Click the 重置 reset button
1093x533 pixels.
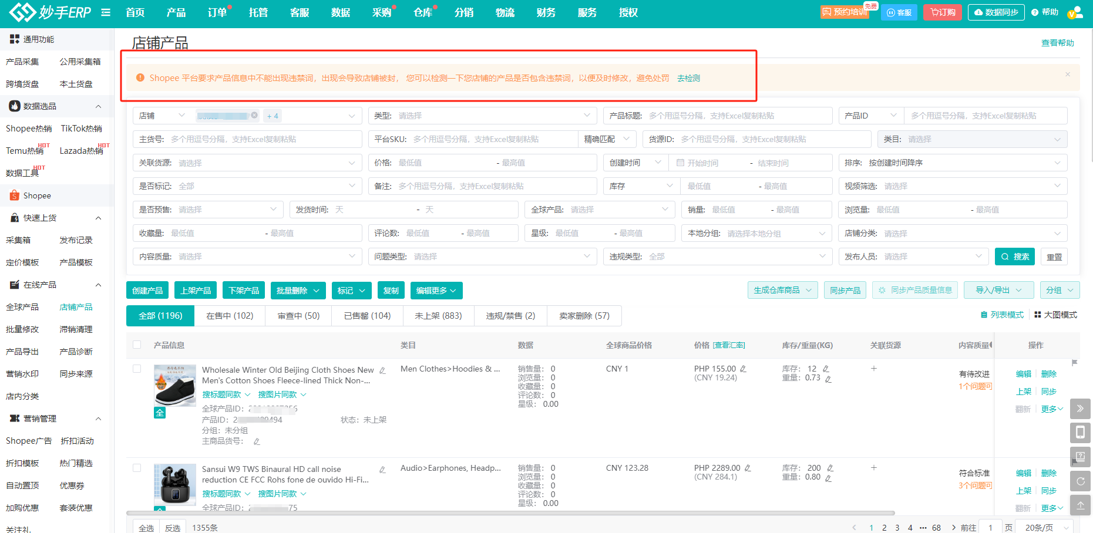1054,257
